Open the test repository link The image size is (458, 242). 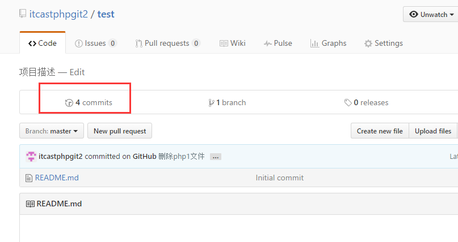[x=106, y=14]
